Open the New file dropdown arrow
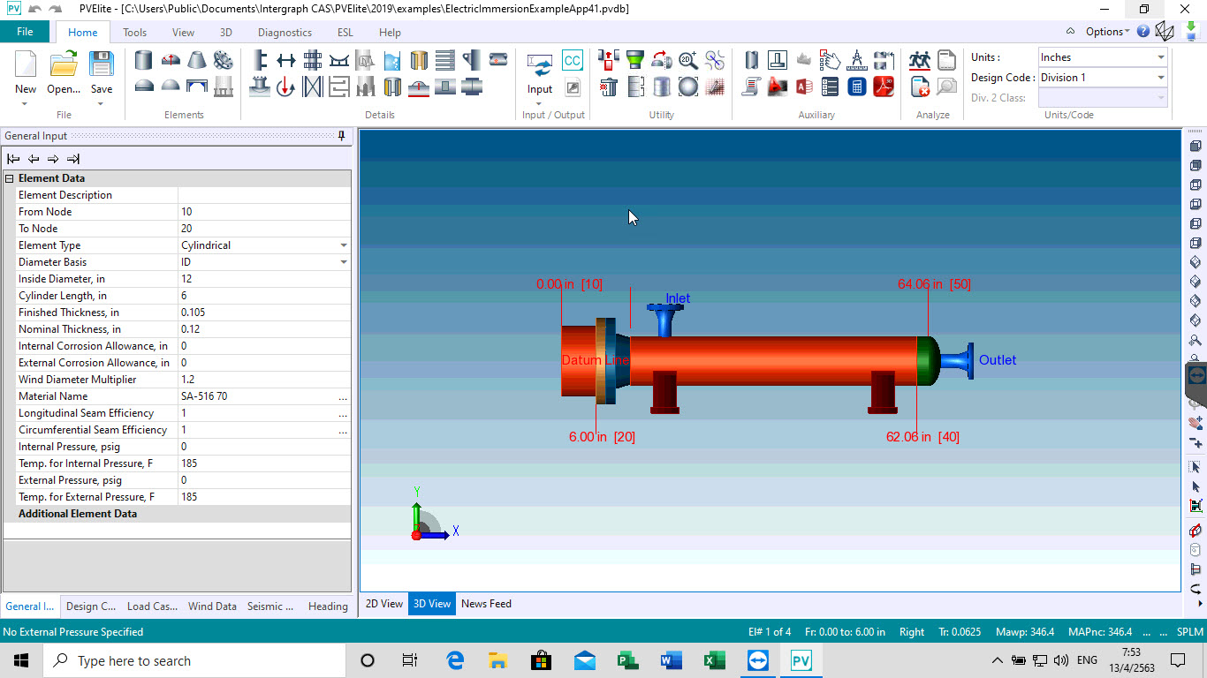This screenshot has width=1207, height=678. tap(26, 104)
